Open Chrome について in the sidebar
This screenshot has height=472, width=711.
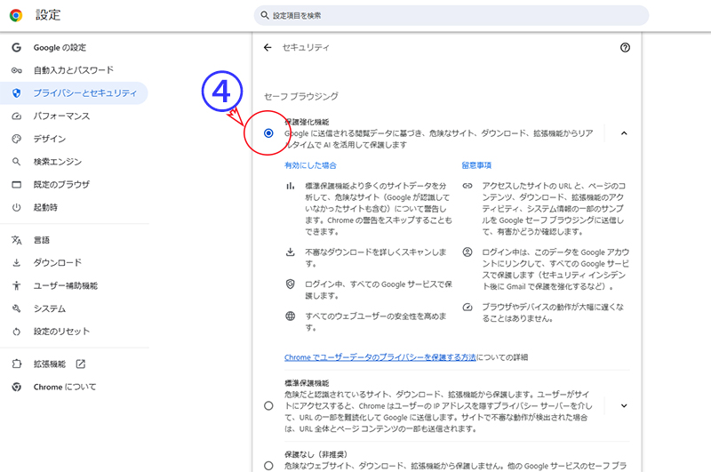[65, 387]
